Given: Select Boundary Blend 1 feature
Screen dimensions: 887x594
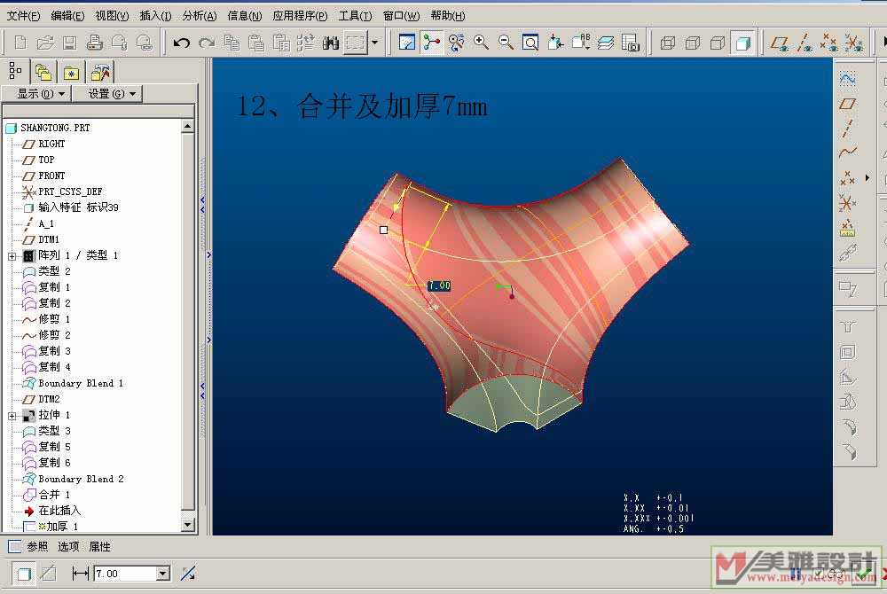Looking at the screenshot, I should click(x=81, y=383).
